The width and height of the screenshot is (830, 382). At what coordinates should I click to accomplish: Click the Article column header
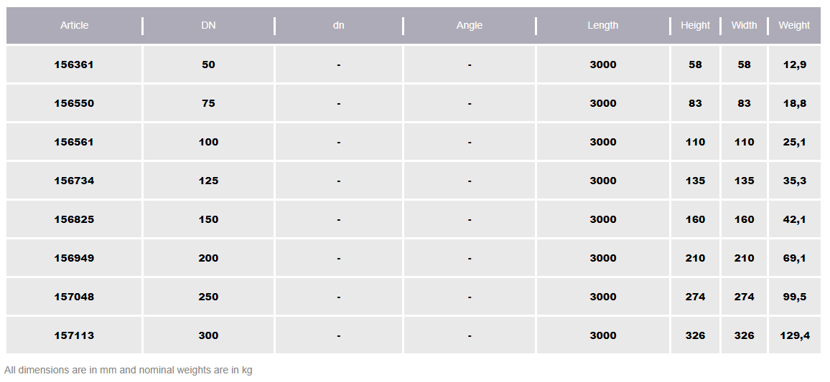[x=75, y=26]
